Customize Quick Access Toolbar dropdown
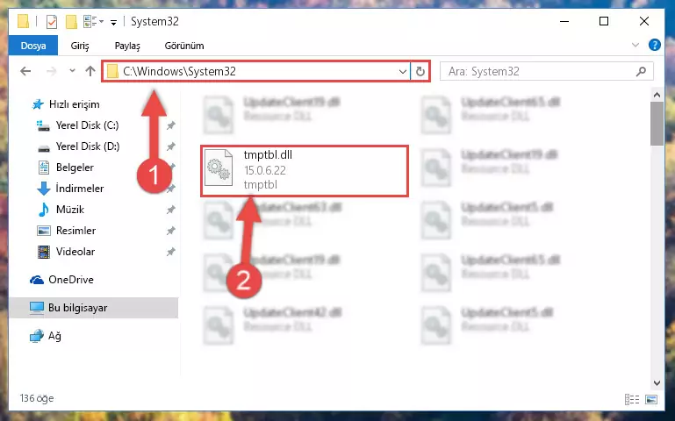This screenshot has height=421, width=675. [x=113, y=22]
